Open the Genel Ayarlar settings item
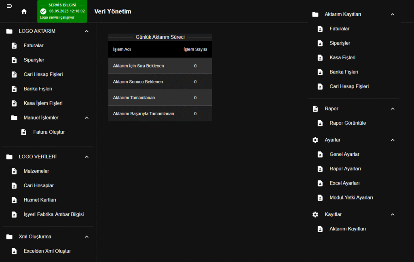Image resolution: width=414 pixels, height=262 pixels. click(344, 154)
